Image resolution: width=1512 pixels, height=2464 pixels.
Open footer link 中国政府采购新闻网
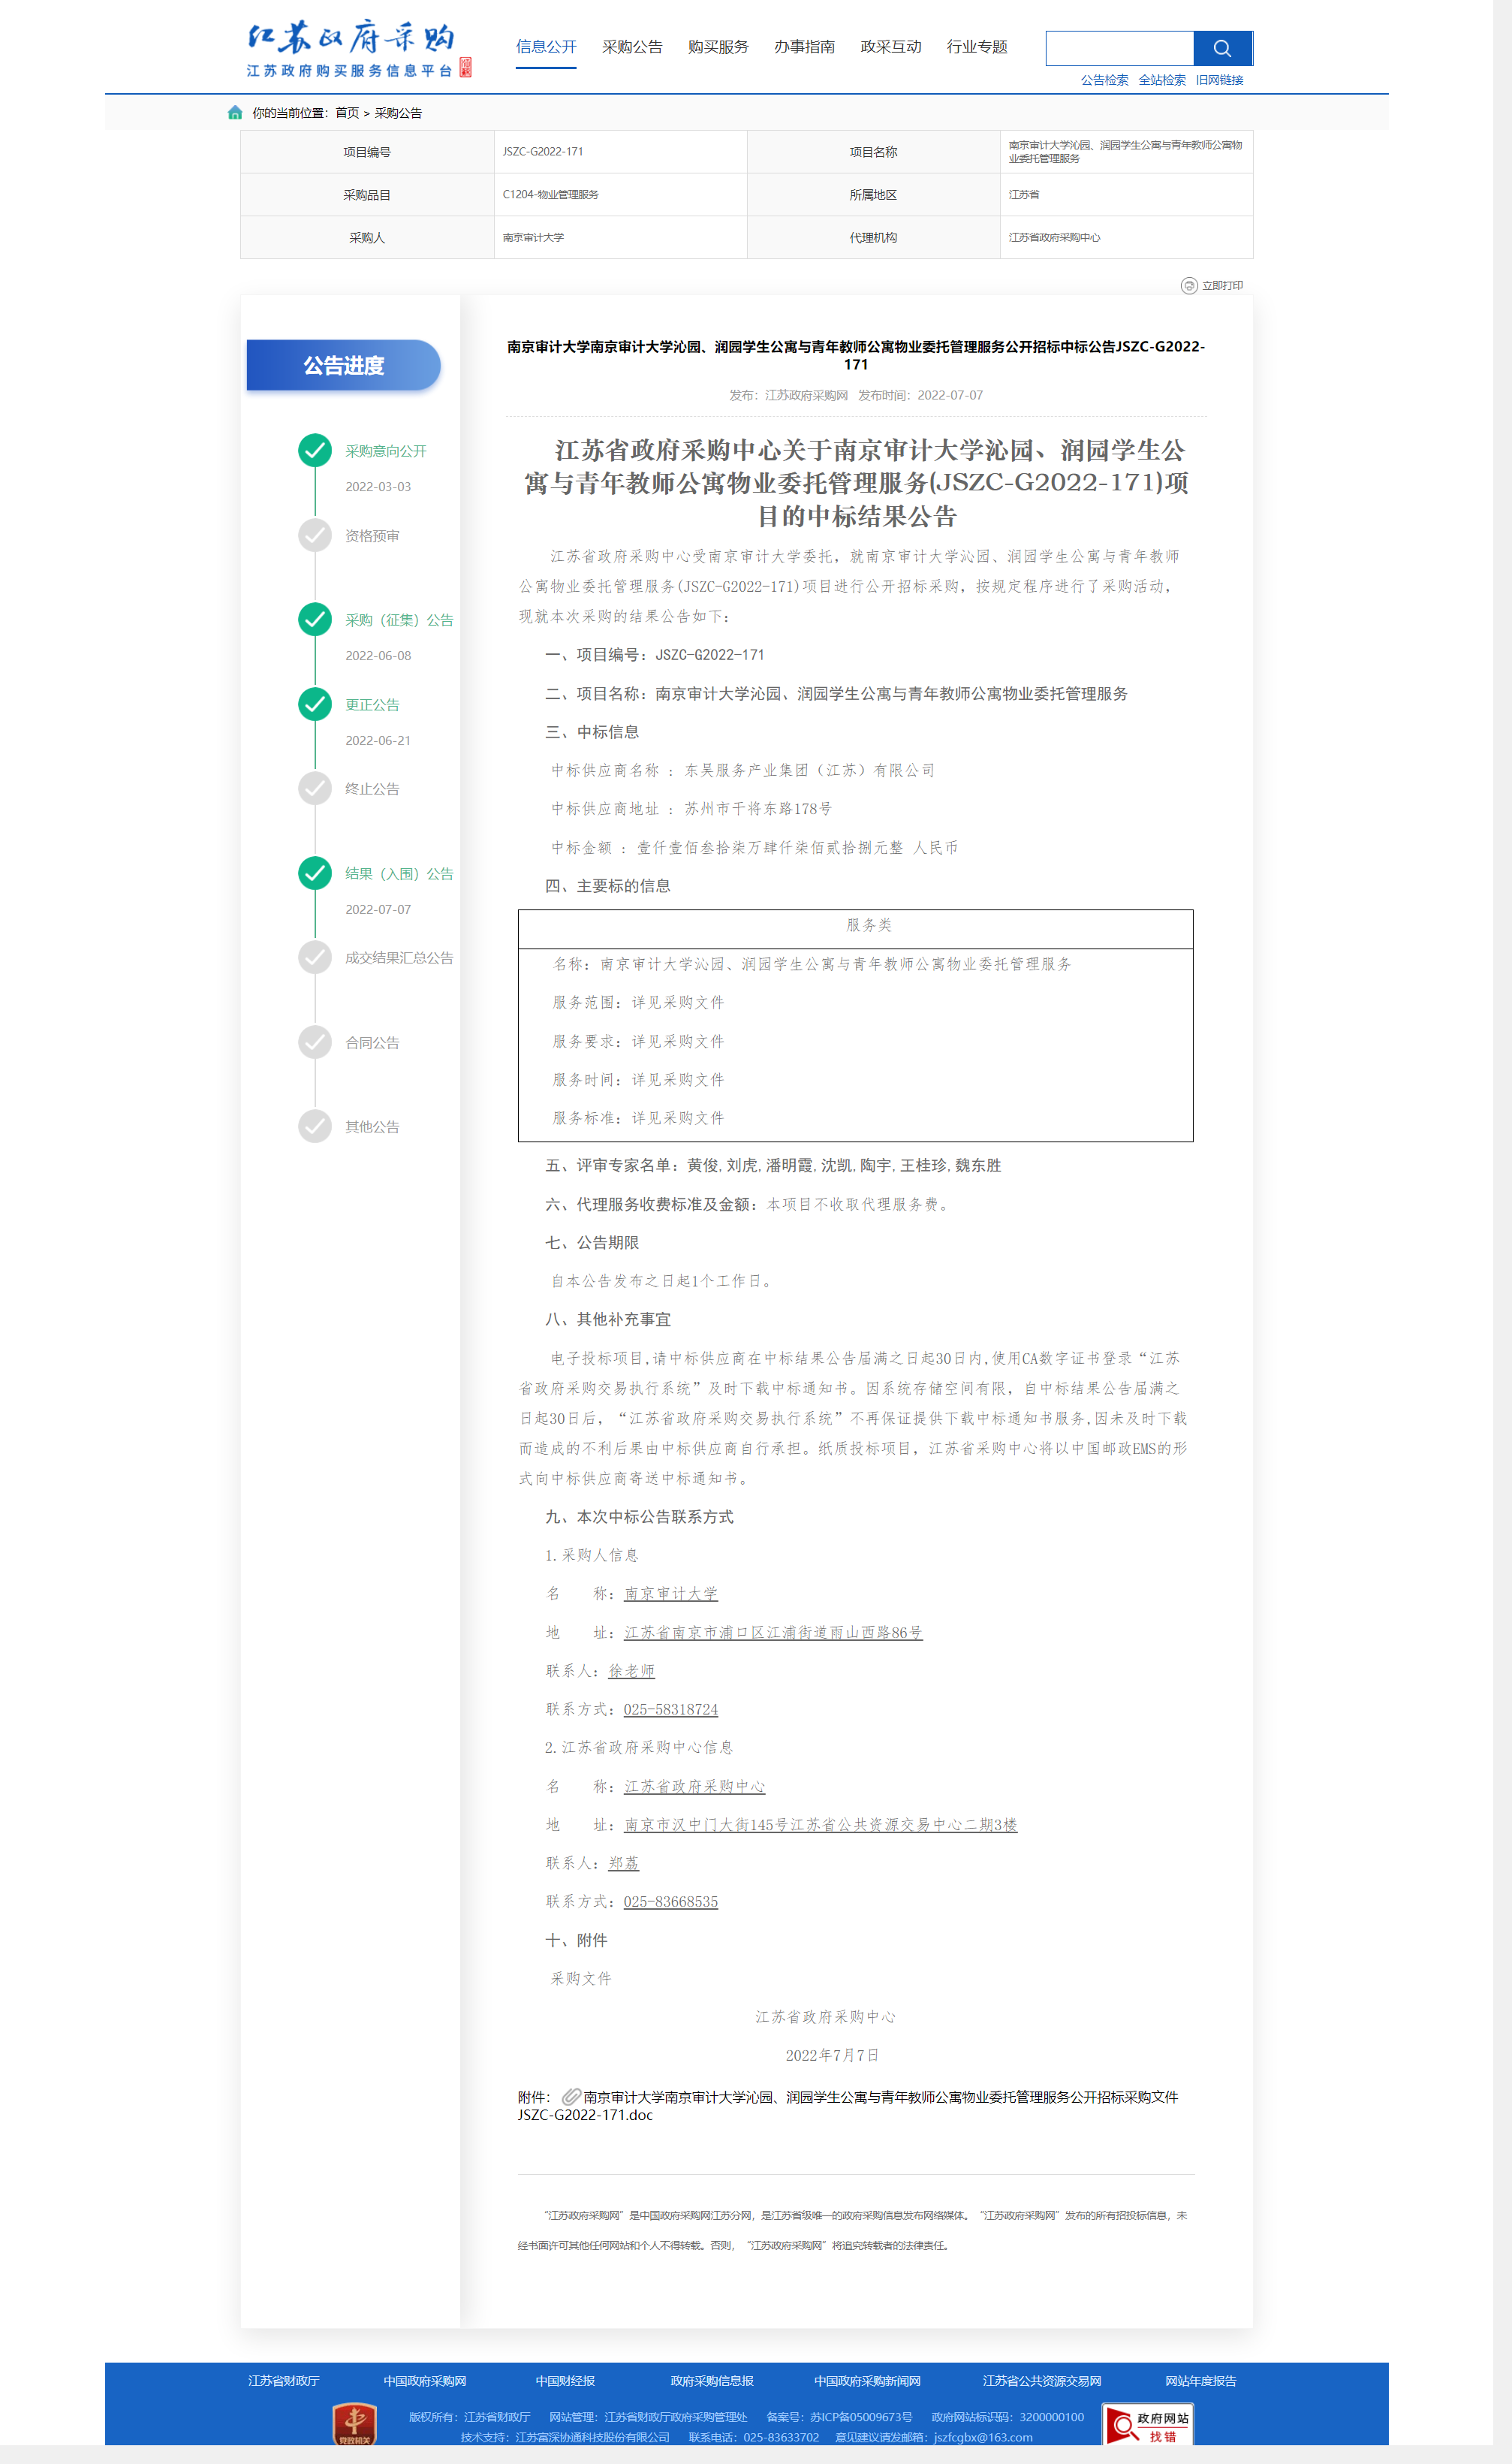(x=867, y=2380)
